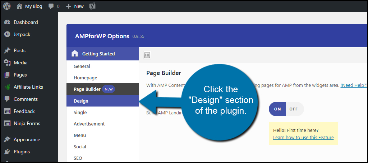Screen dimensions: 368x163
Task: Switch landing page builder to ON
Action: [x=277, y=109]
